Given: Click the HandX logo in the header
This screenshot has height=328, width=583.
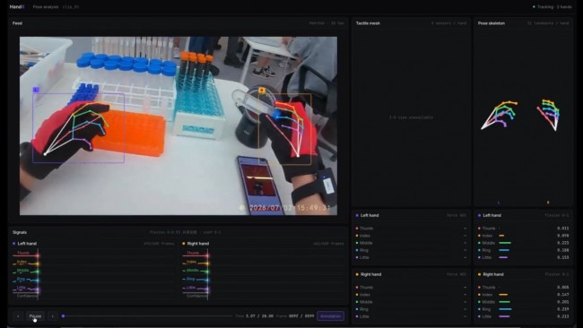Looking at the screenshot, I should [17, 6].
